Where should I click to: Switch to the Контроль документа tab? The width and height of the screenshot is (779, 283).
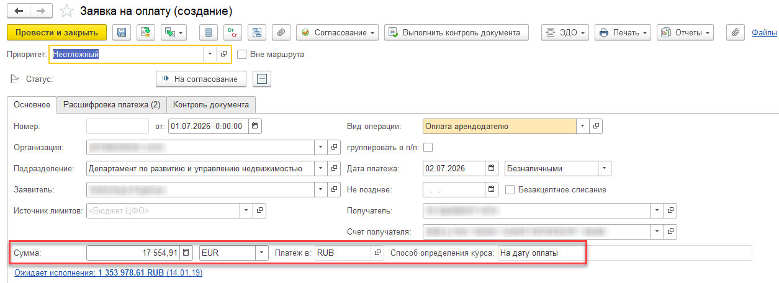211,105
